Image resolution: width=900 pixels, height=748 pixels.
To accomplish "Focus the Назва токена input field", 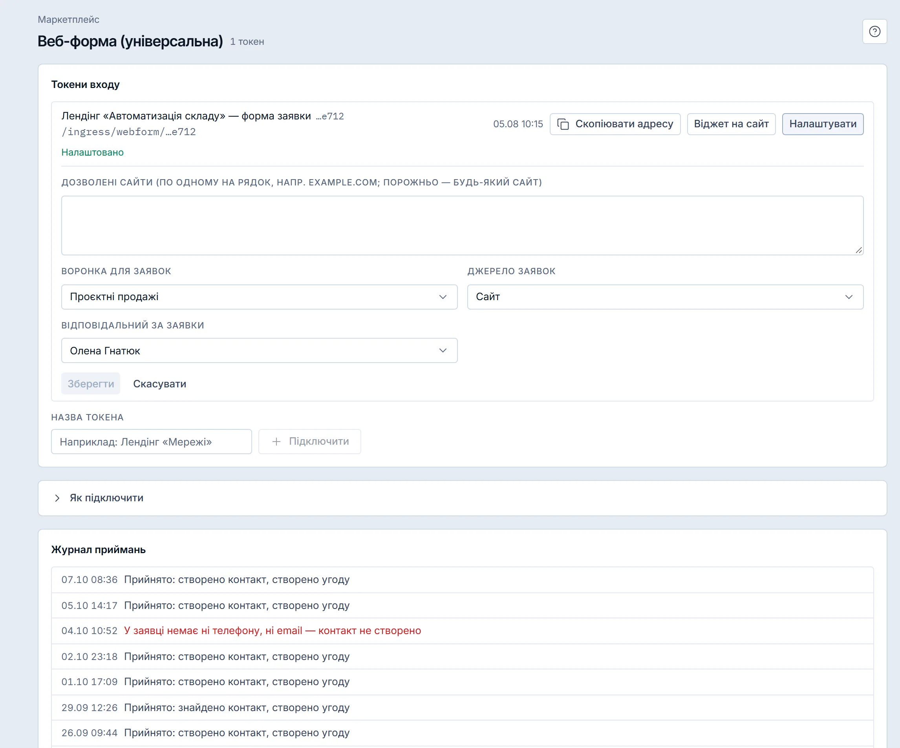I will tap(151, 442).
